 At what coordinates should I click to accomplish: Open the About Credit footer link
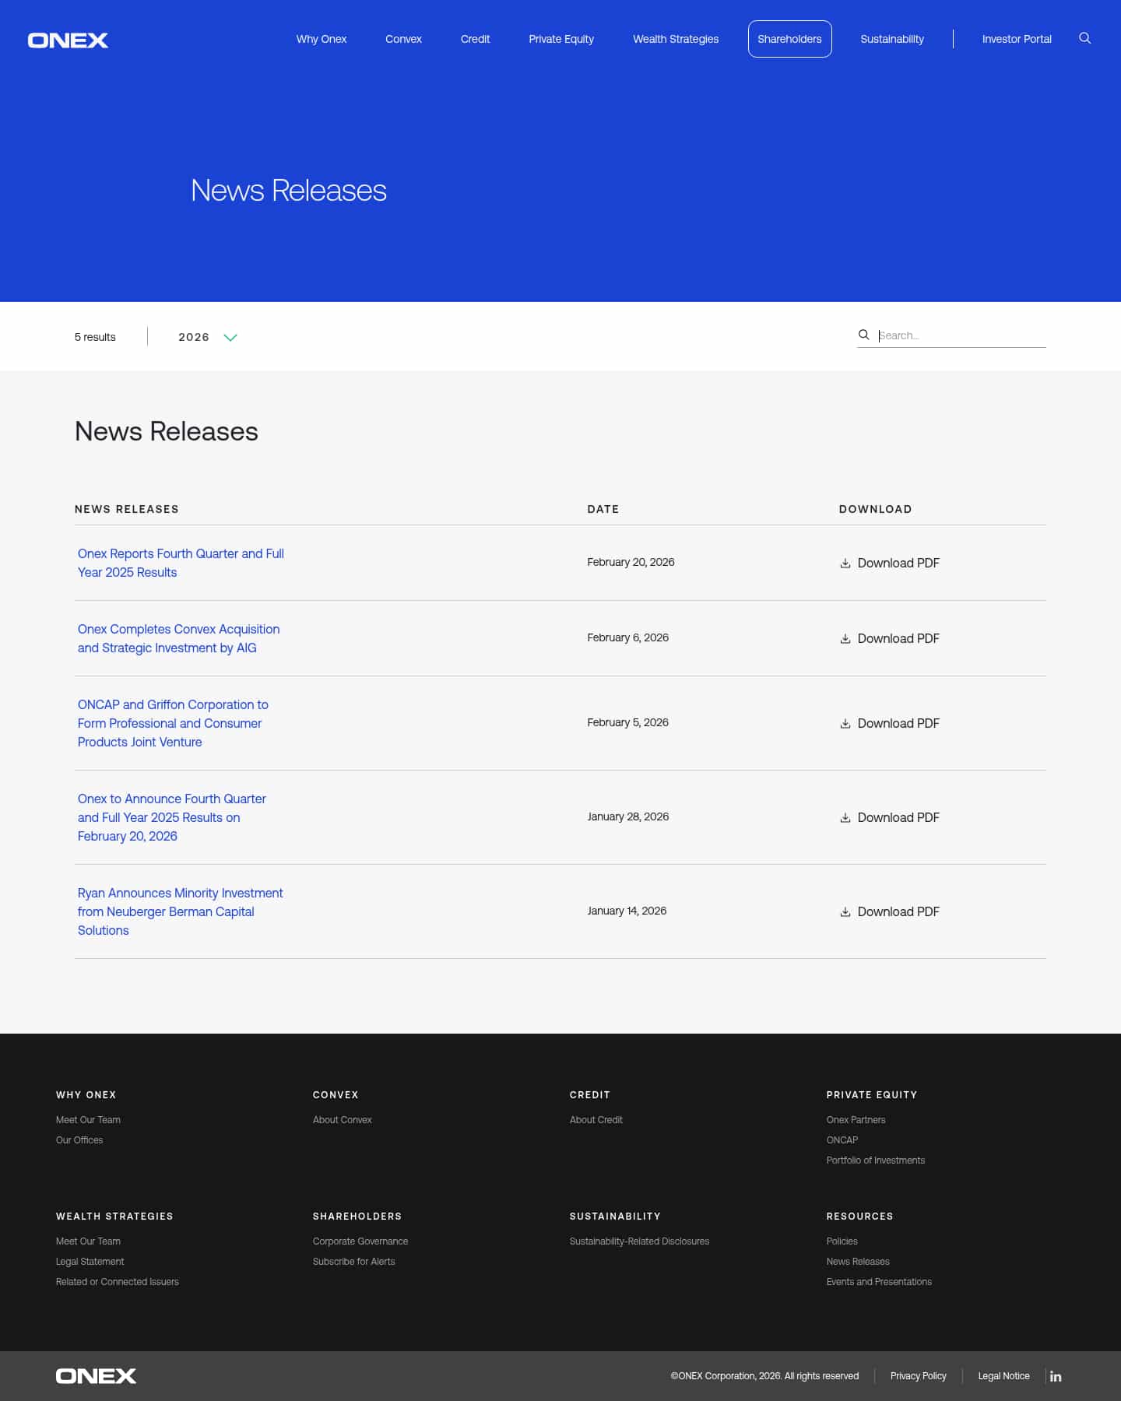[596, 1120]
